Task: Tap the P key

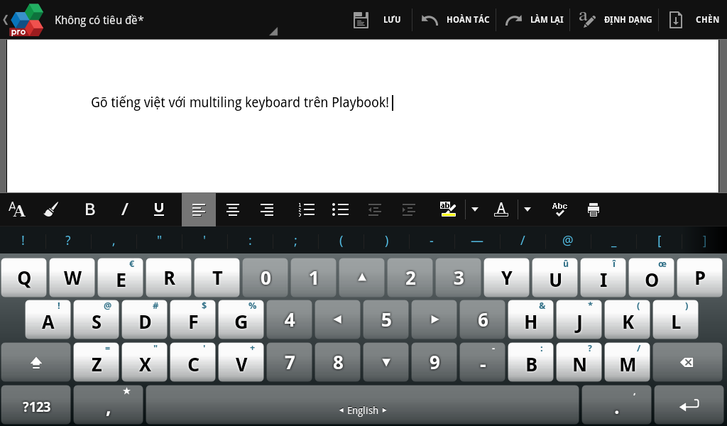Action: 699,278
